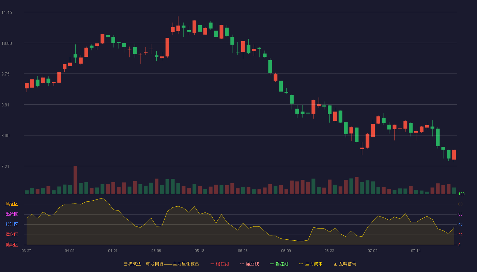
Task: Click the 风险区 zone label
Action: 12,204
